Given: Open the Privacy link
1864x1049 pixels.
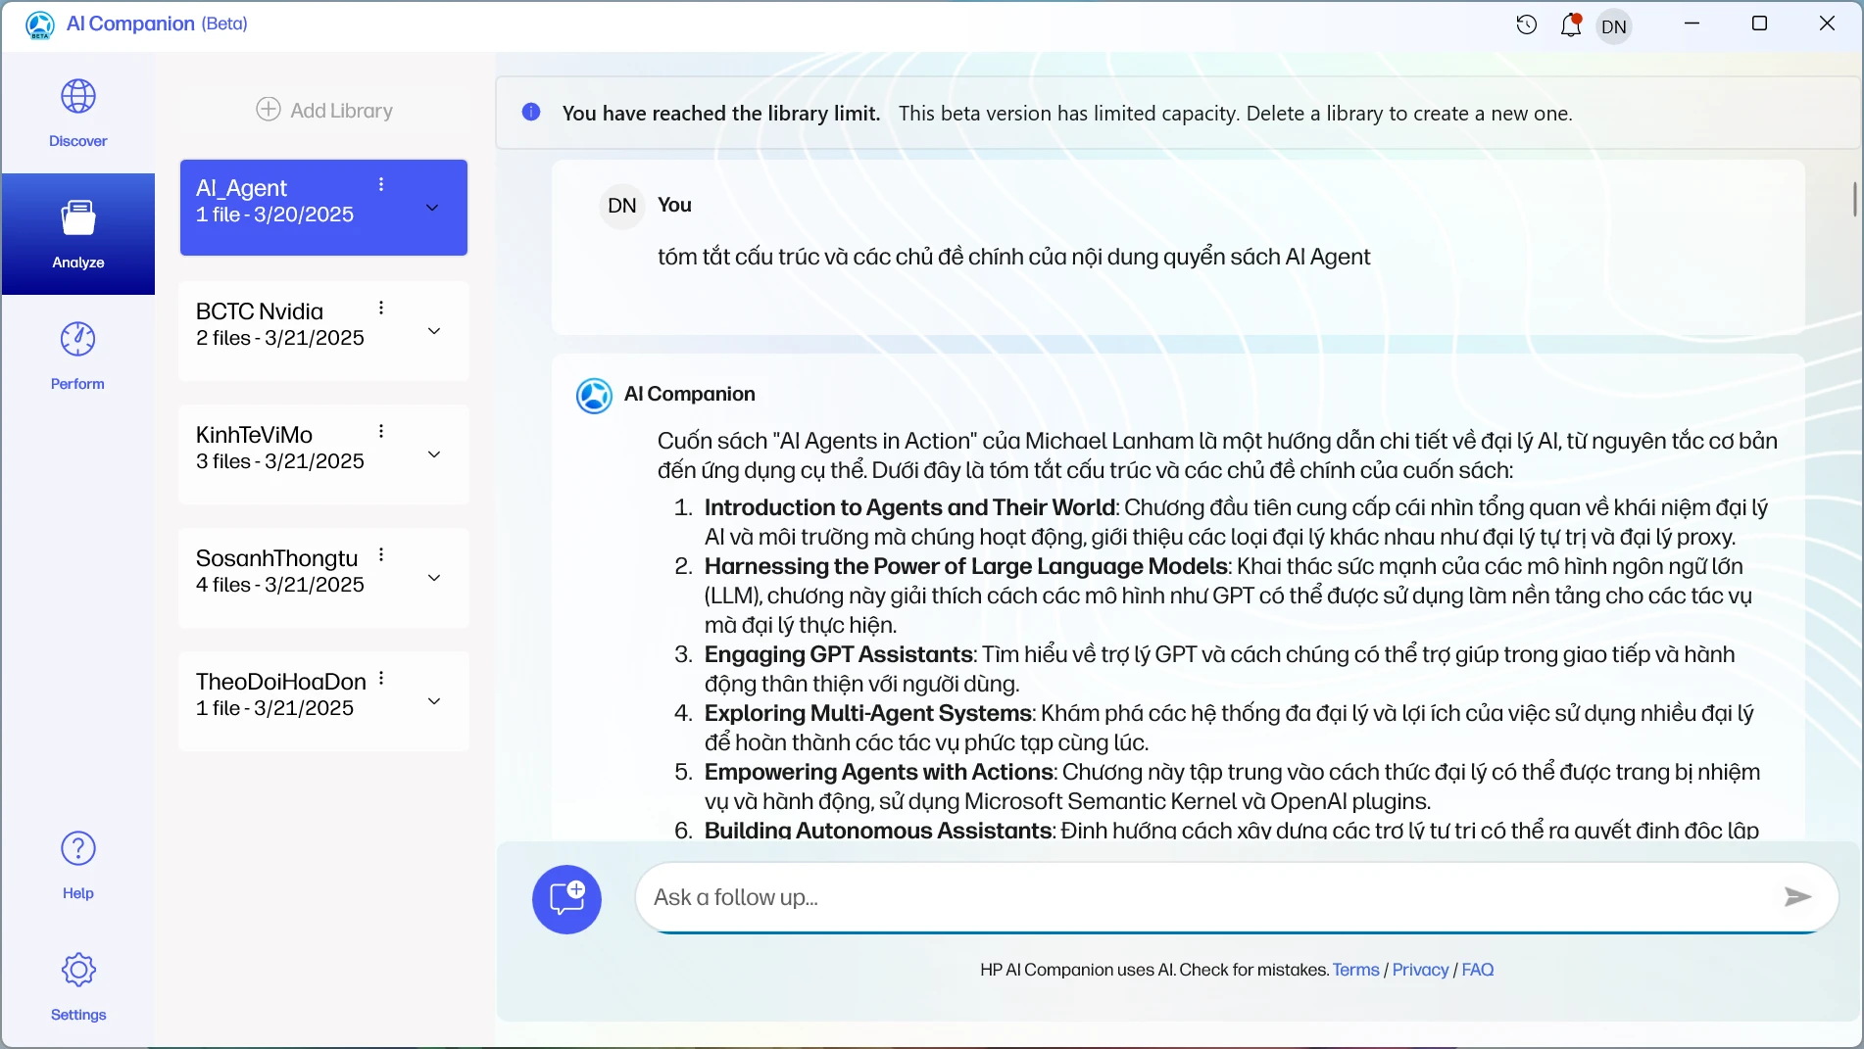Looking at the screenshot, I should click(x=1420, y=970).
